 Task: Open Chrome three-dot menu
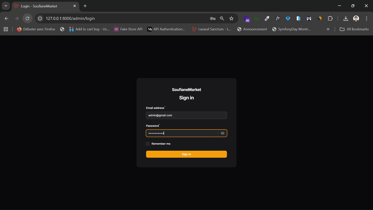(366, 18)
